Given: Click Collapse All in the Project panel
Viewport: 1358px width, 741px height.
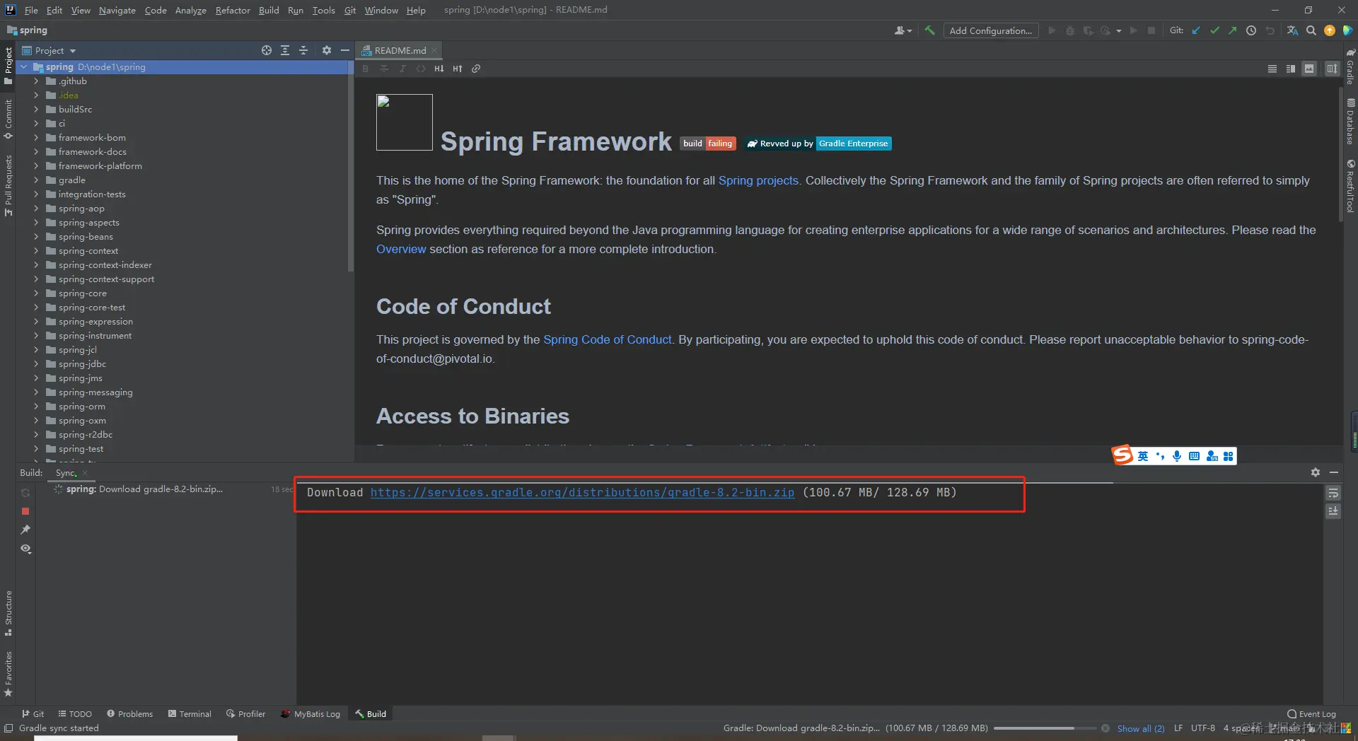Looking at the screenshot, I should pos(303,50).
